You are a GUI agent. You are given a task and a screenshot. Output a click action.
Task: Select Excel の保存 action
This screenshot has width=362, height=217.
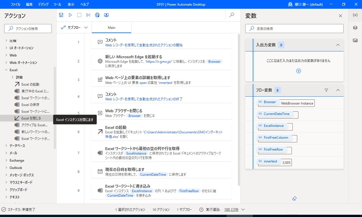click(27, 105)
